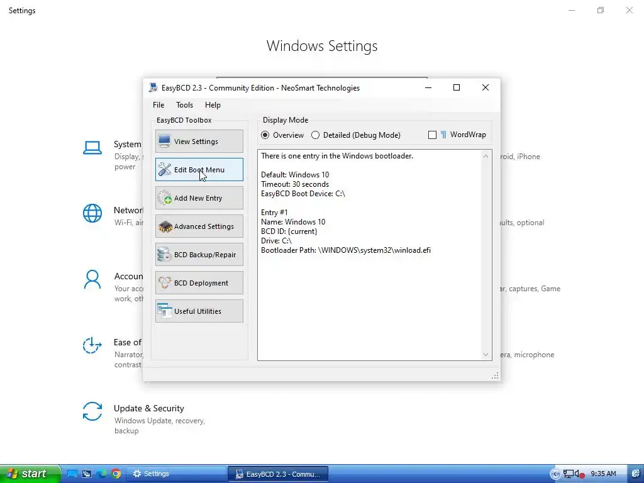Click the Accounts person icon in Settings
Image resolution: width=644 pixels, height=483 pixels.
pos(92,279)
